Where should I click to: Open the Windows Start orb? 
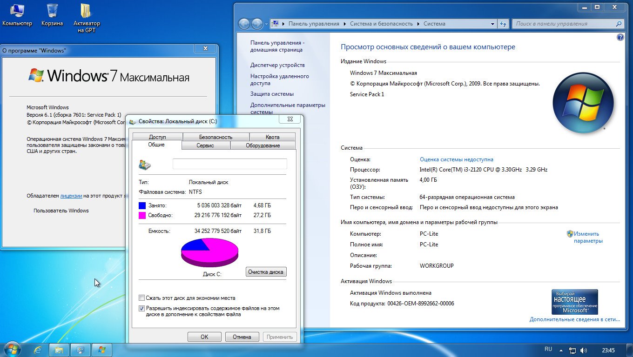[x=12, y=349]
